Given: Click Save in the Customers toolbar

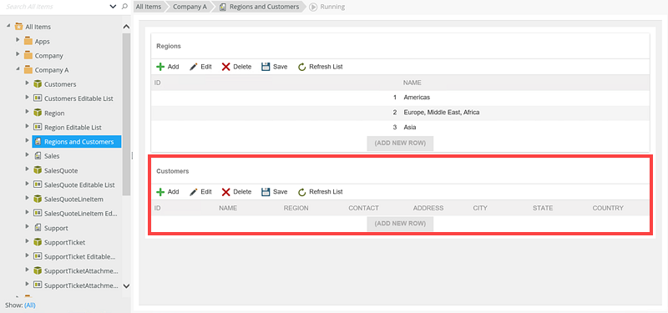Looking at the screenshot, I should point(275,192).
